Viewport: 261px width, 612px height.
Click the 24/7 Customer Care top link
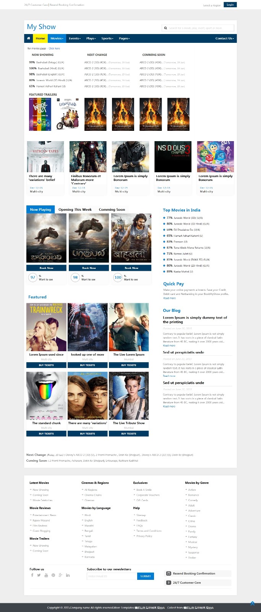click(36, 5)
